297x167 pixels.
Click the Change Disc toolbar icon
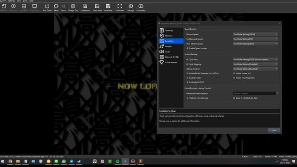[x=73, y=7]
